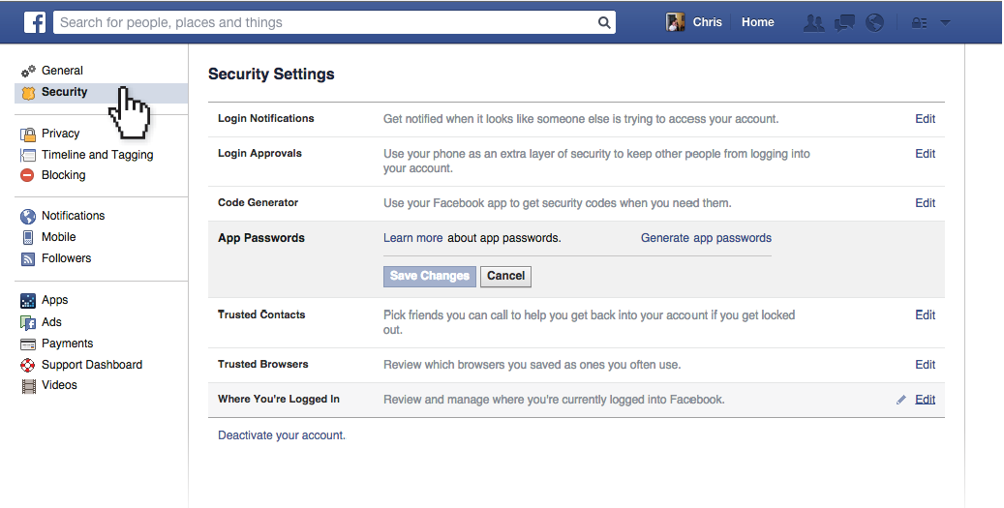
Task: Open the messages icon
Action: coord(844,22)
